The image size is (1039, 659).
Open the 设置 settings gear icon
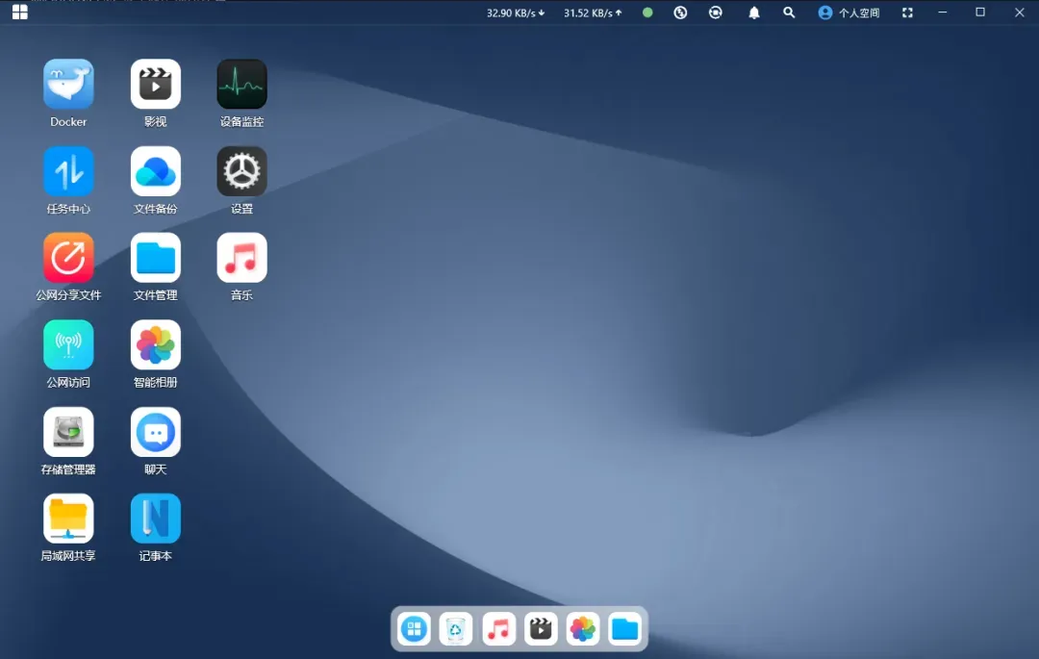click(241, 171)
